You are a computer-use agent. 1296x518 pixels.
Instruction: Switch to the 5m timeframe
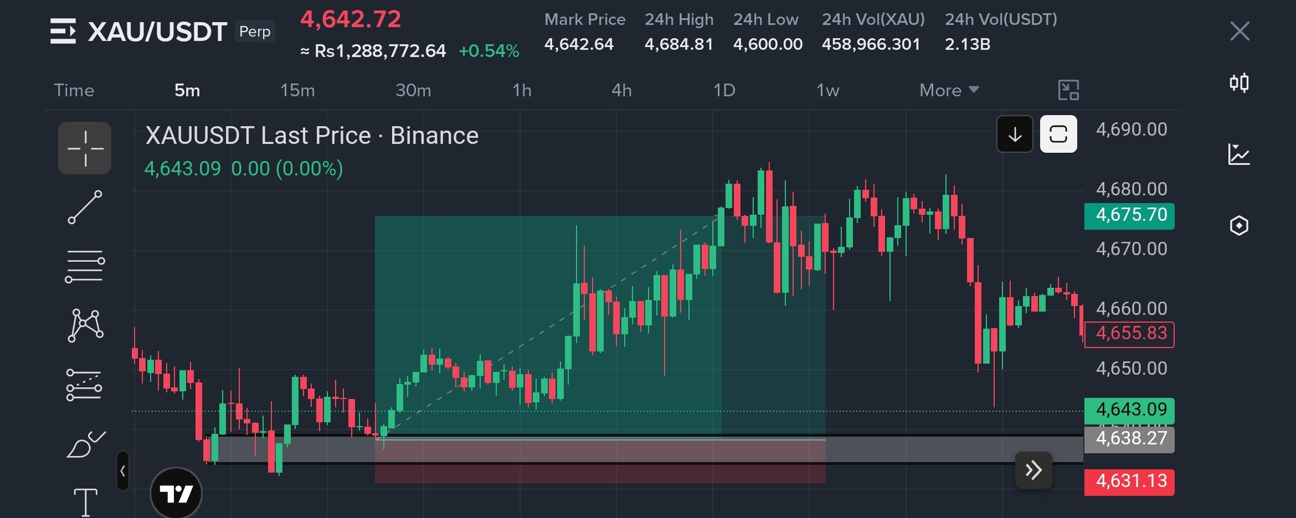click(187, 90)
